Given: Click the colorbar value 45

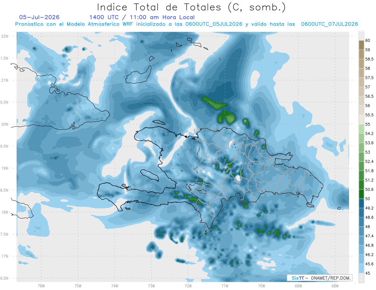Looking at the screenshot, I should [x=368, y=273].
